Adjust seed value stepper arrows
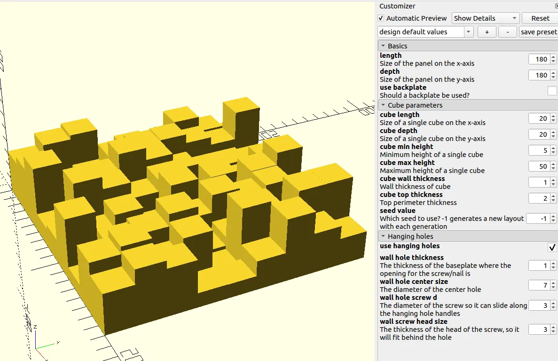 coord(553,219)
